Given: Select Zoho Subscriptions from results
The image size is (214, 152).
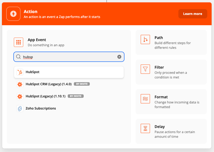Looking at the screenshot, I should [69, 108].
